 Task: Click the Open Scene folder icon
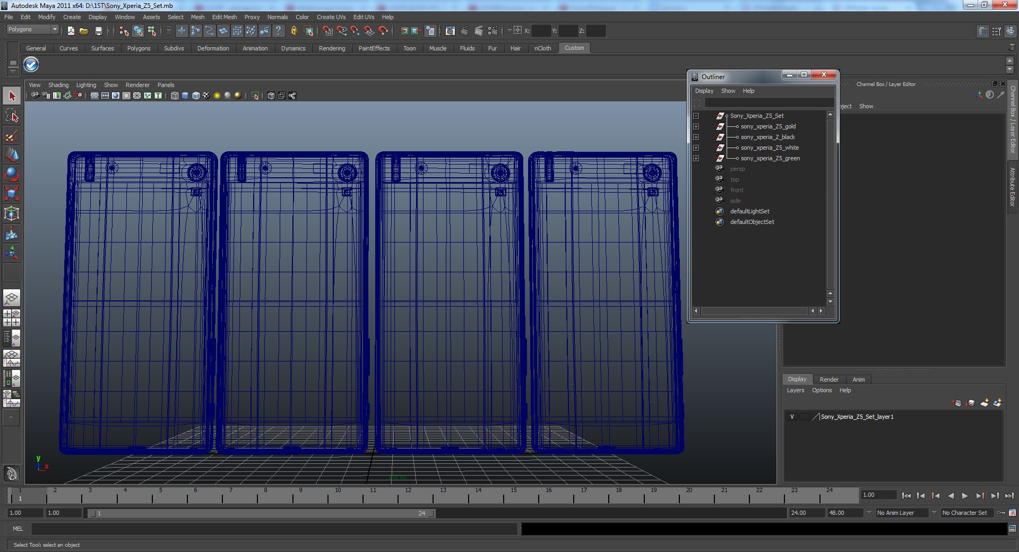click(84, 31)
